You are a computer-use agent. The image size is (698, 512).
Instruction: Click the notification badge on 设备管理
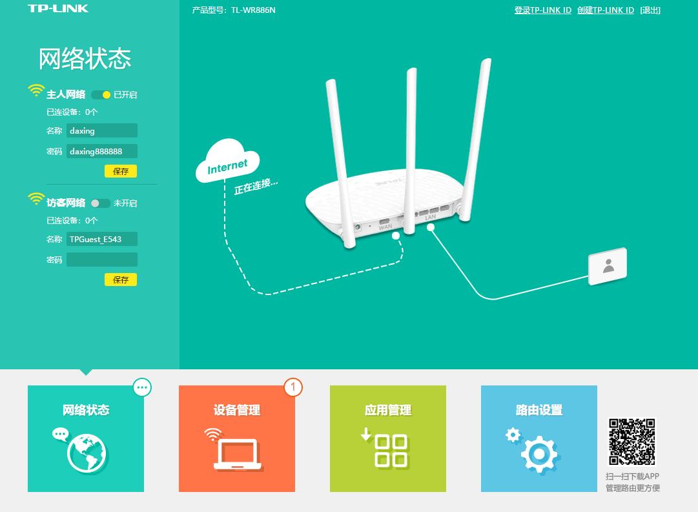(x=293, y=387)
